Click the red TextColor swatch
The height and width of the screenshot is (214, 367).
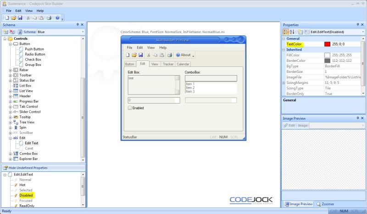327,44
